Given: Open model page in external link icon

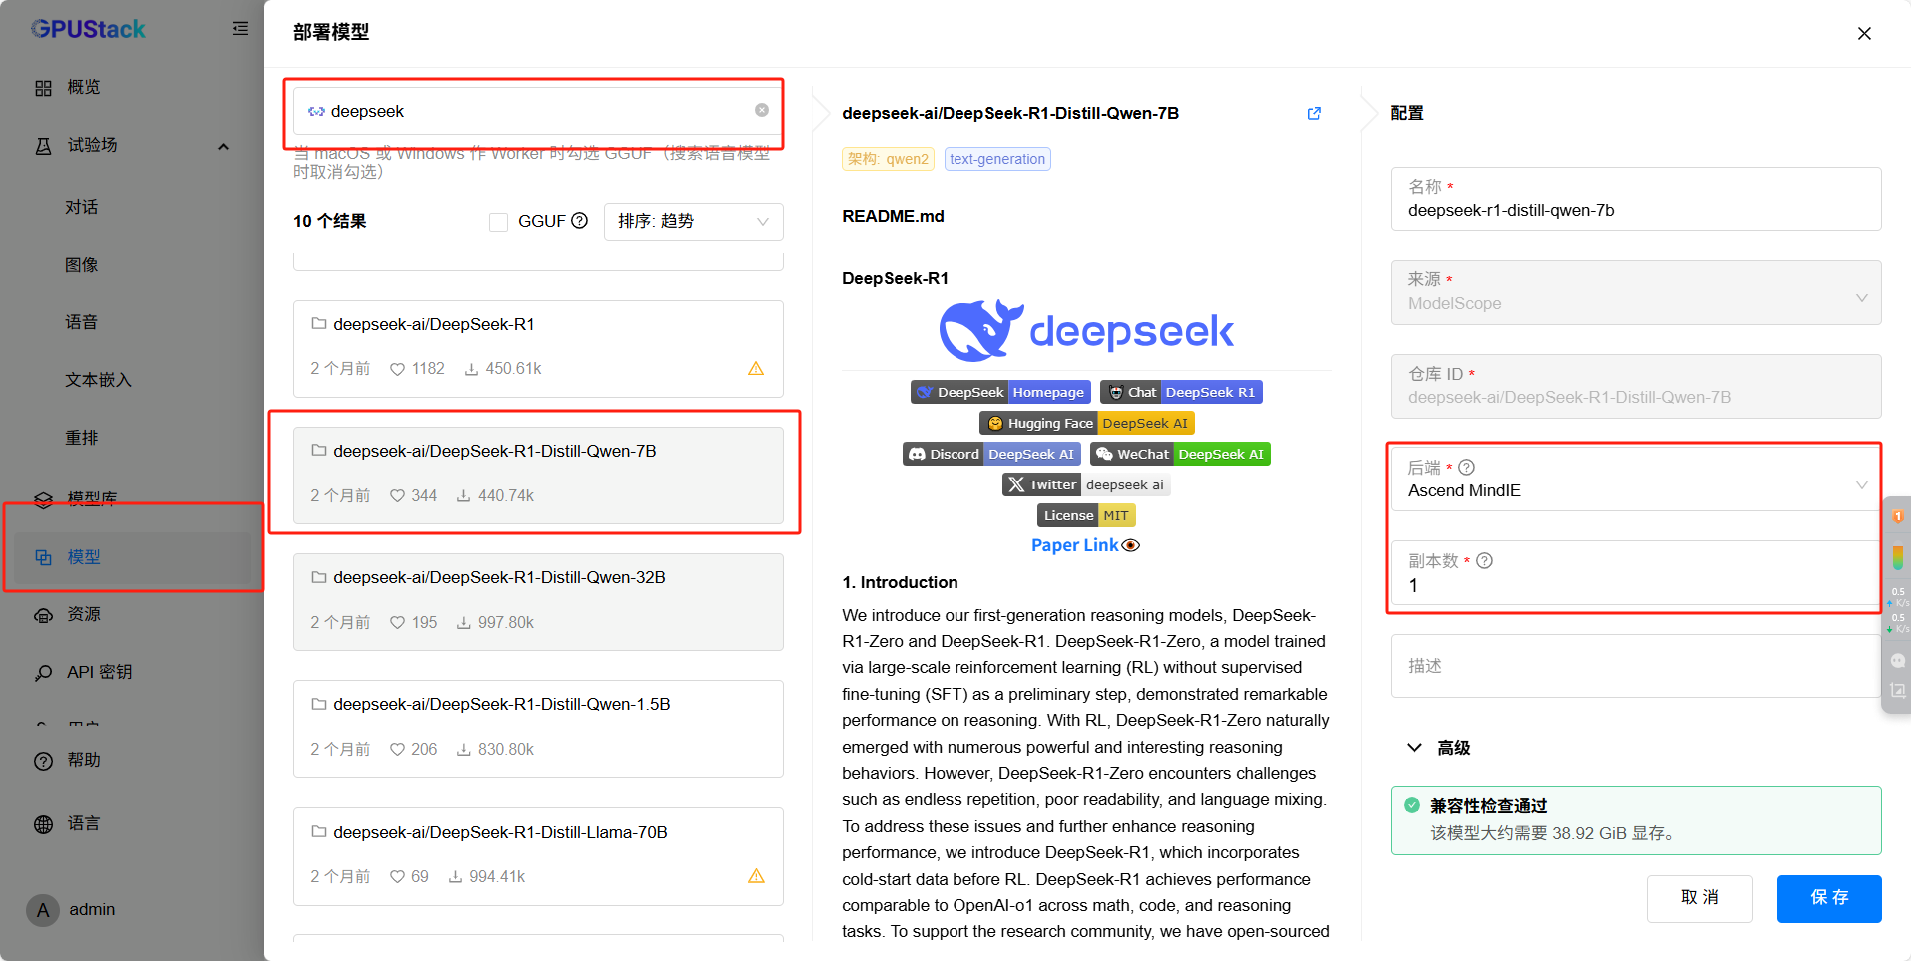Looking at the screenshot, I should click(x=1314, y=113).
